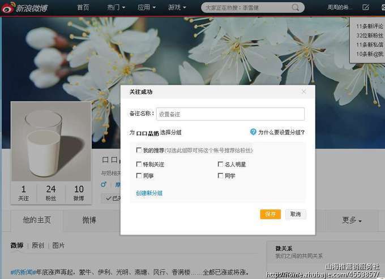This screenshot has height=279, width=385.
Task: Select the 图片 filter
Action: 58,245
